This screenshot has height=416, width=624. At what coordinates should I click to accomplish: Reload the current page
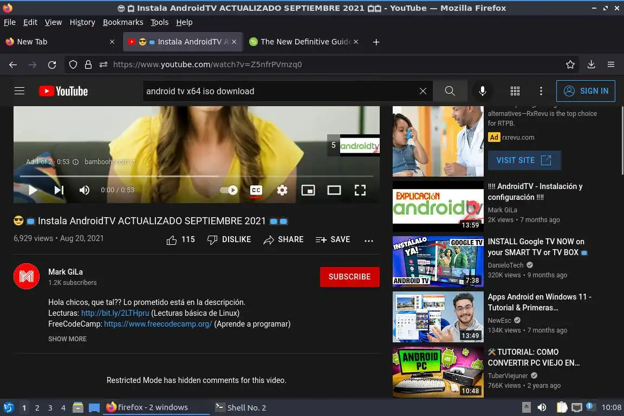point(52,64)
